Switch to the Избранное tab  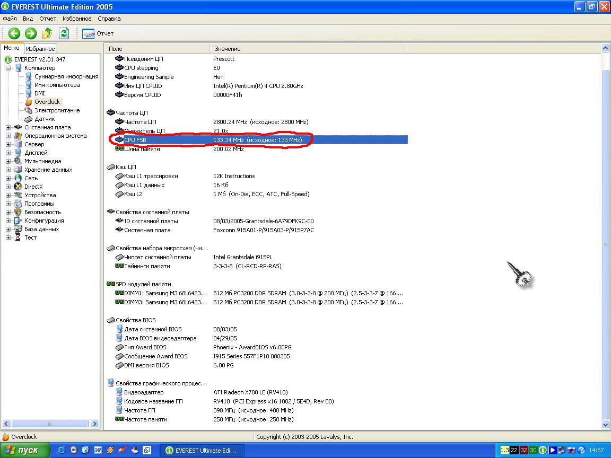(40, 48)
